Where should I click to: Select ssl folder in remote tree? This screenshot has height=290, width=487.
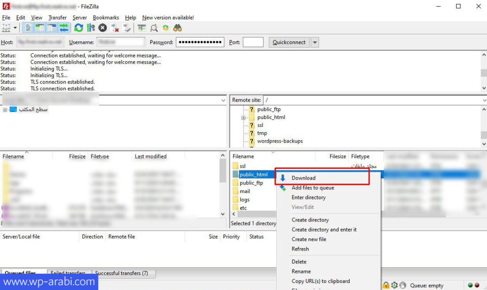click(260, 125)
